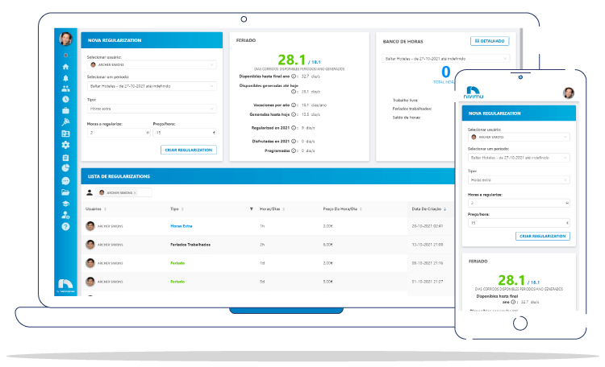Viewport: 605px width, 367px height.
Task: Sort list by Data De Criação column
Action: click(x=428, y=208)
